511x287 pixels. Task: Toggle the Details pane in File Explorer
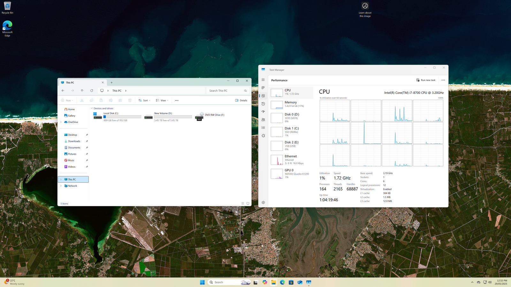[x=241, y=100]
